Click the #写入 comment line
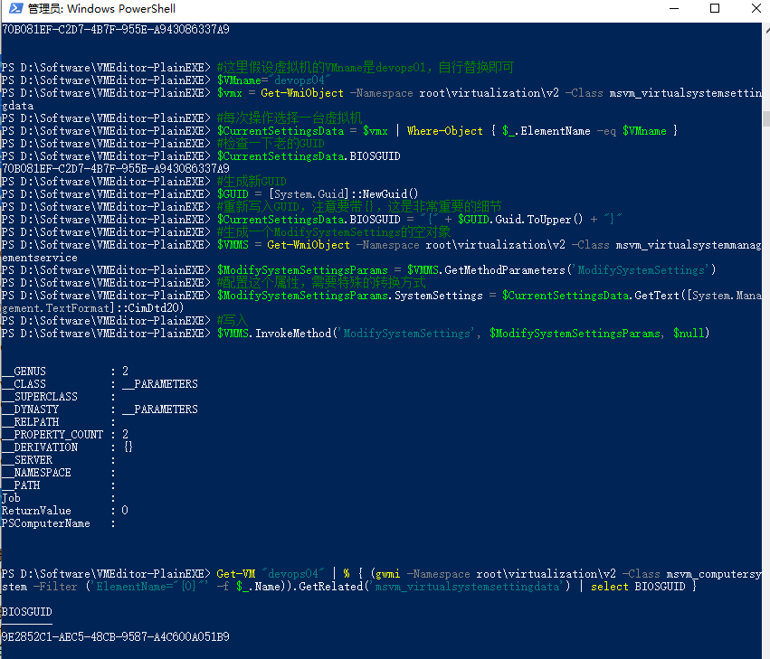770x659 pixels. pos(233,321)
